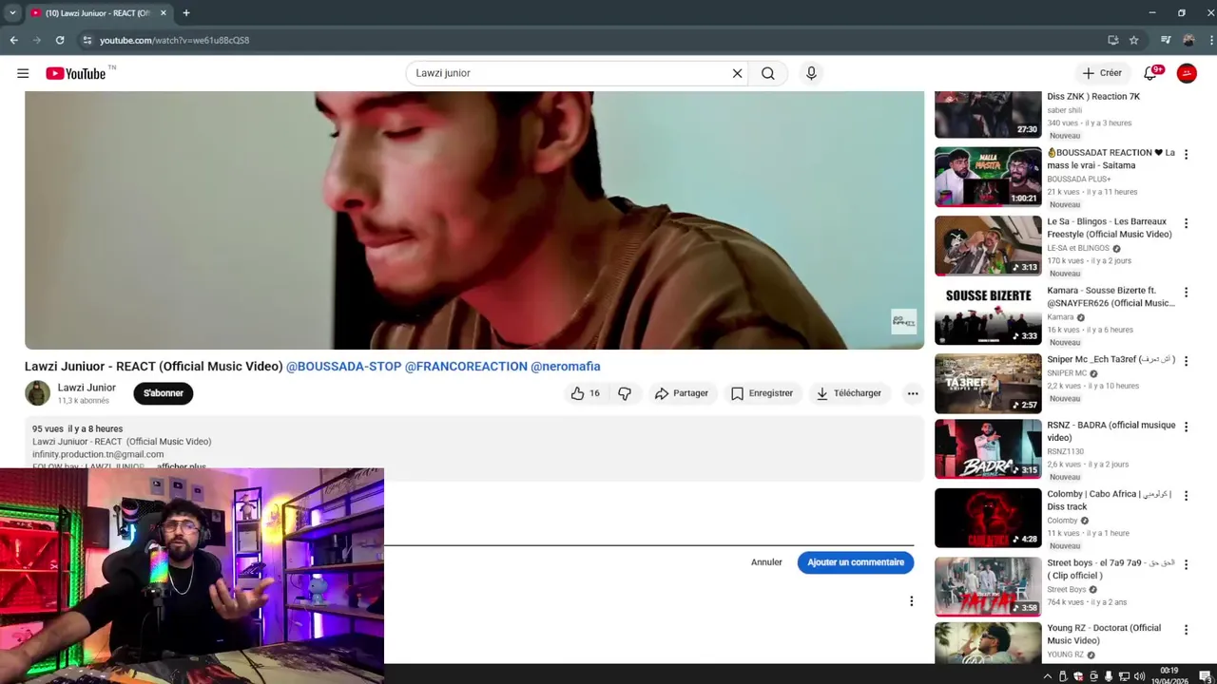The width and height of the screenshot is (1217, 684).
Task: Submit with Ajouter un commentaire
Action: 856,562
